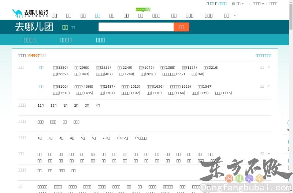This screenshot has height=193, width=293.
Task: Select the highlighted teal top navigation tab
Action: (97, 15)
